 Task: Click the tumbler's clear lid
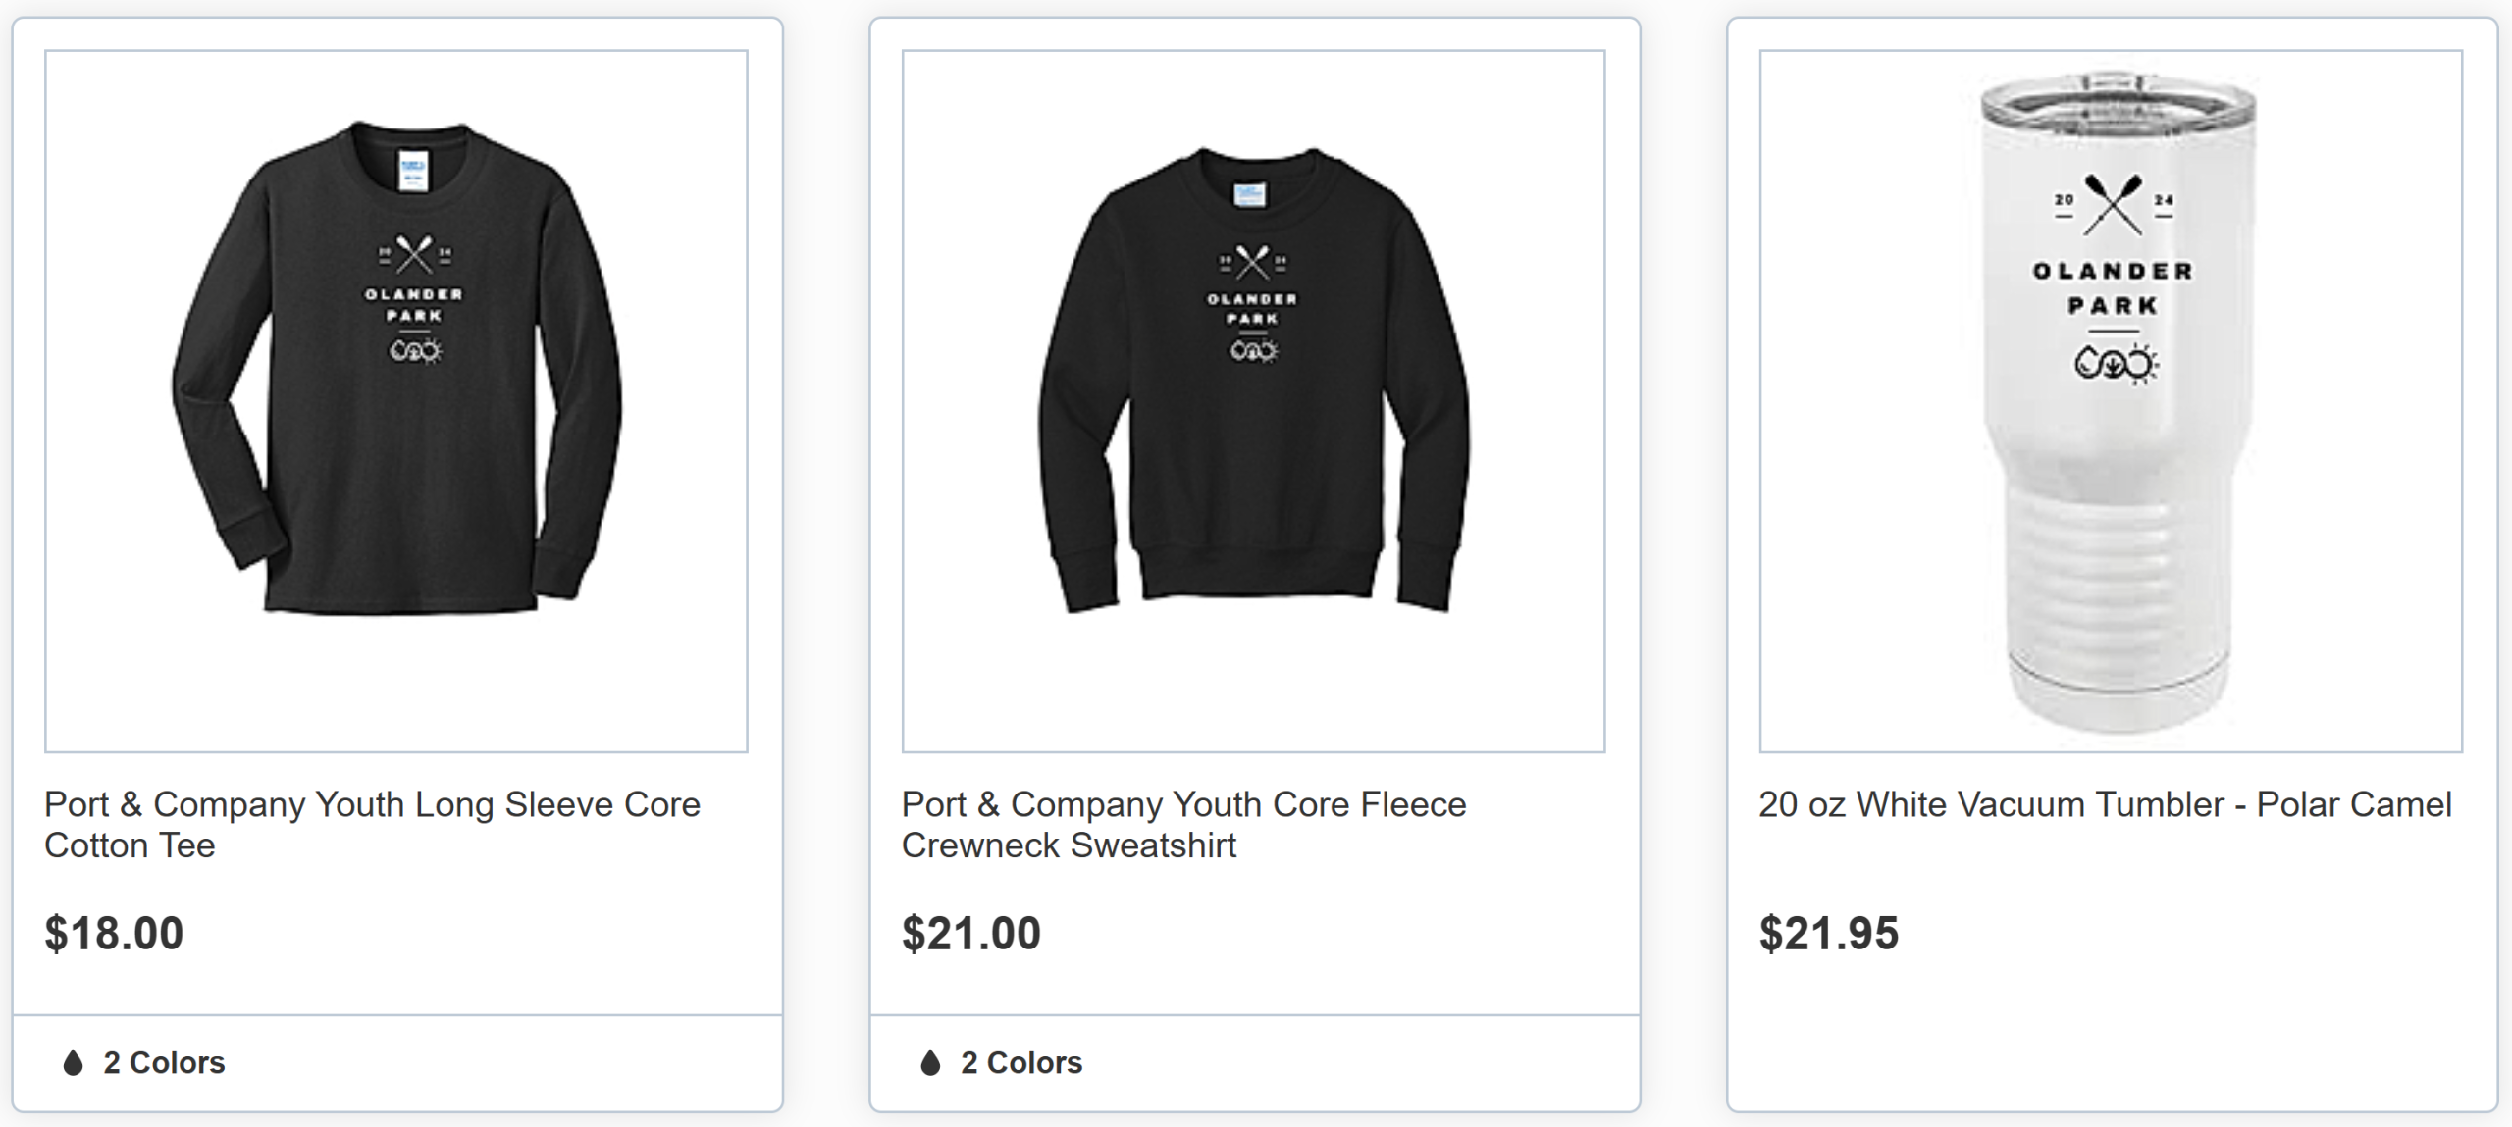click(x=2117, y=98)
